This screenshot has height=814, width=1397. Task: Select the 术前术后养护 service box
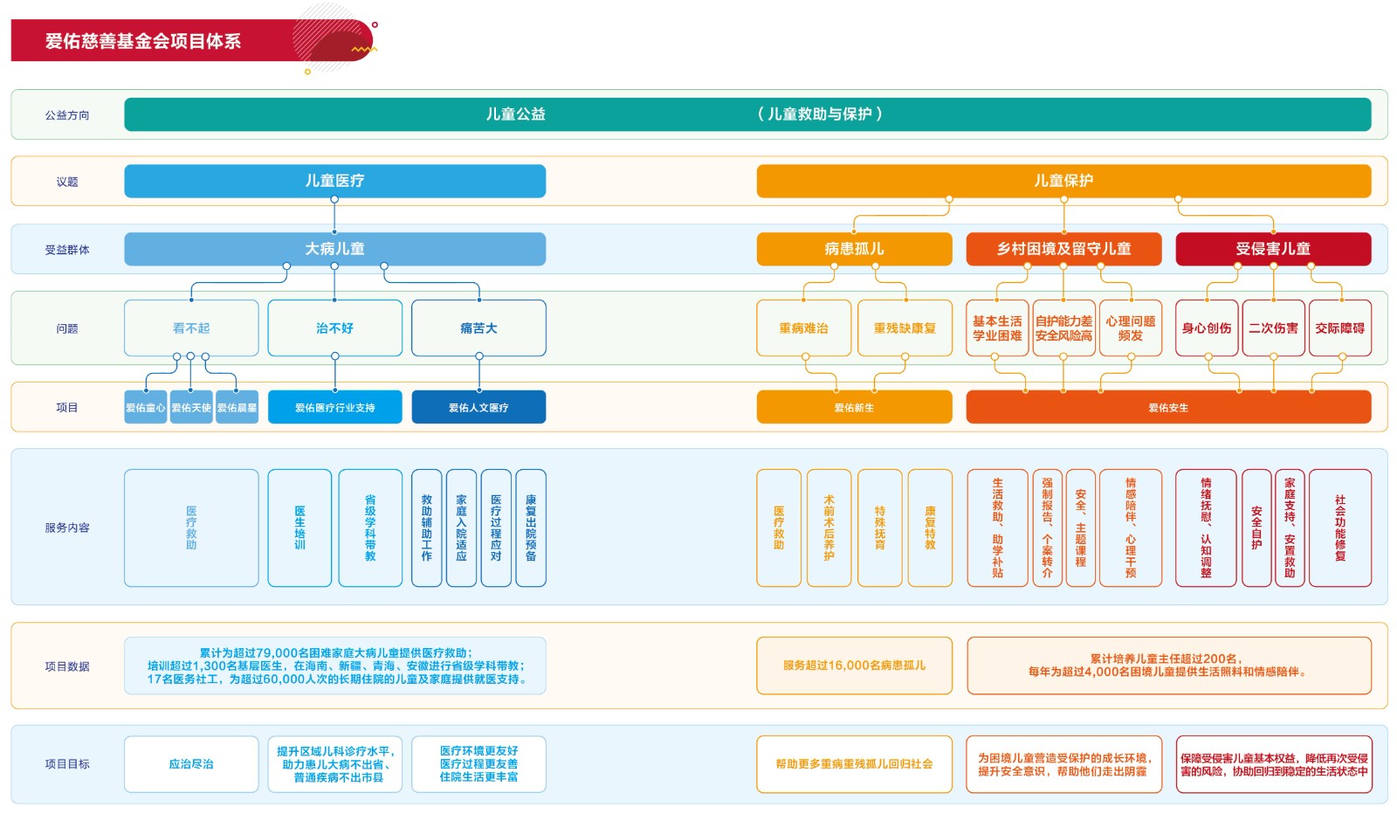(x=829, y=528)
